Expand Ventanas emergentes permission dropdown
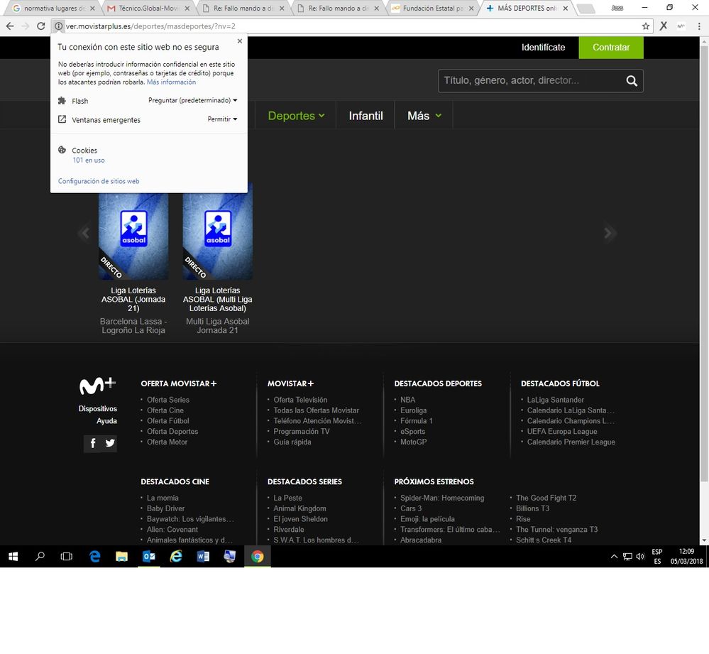The height and width of the screenshot is (654, 709). click(x=222, y=119)
